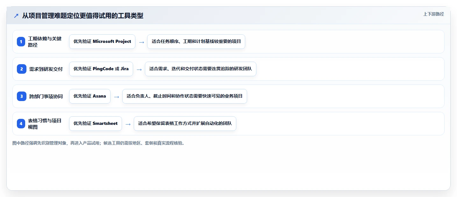Select 适合任务顺序、工期和计划基线较重要的项目 box
457x197 pixels.
pos(196,42)
